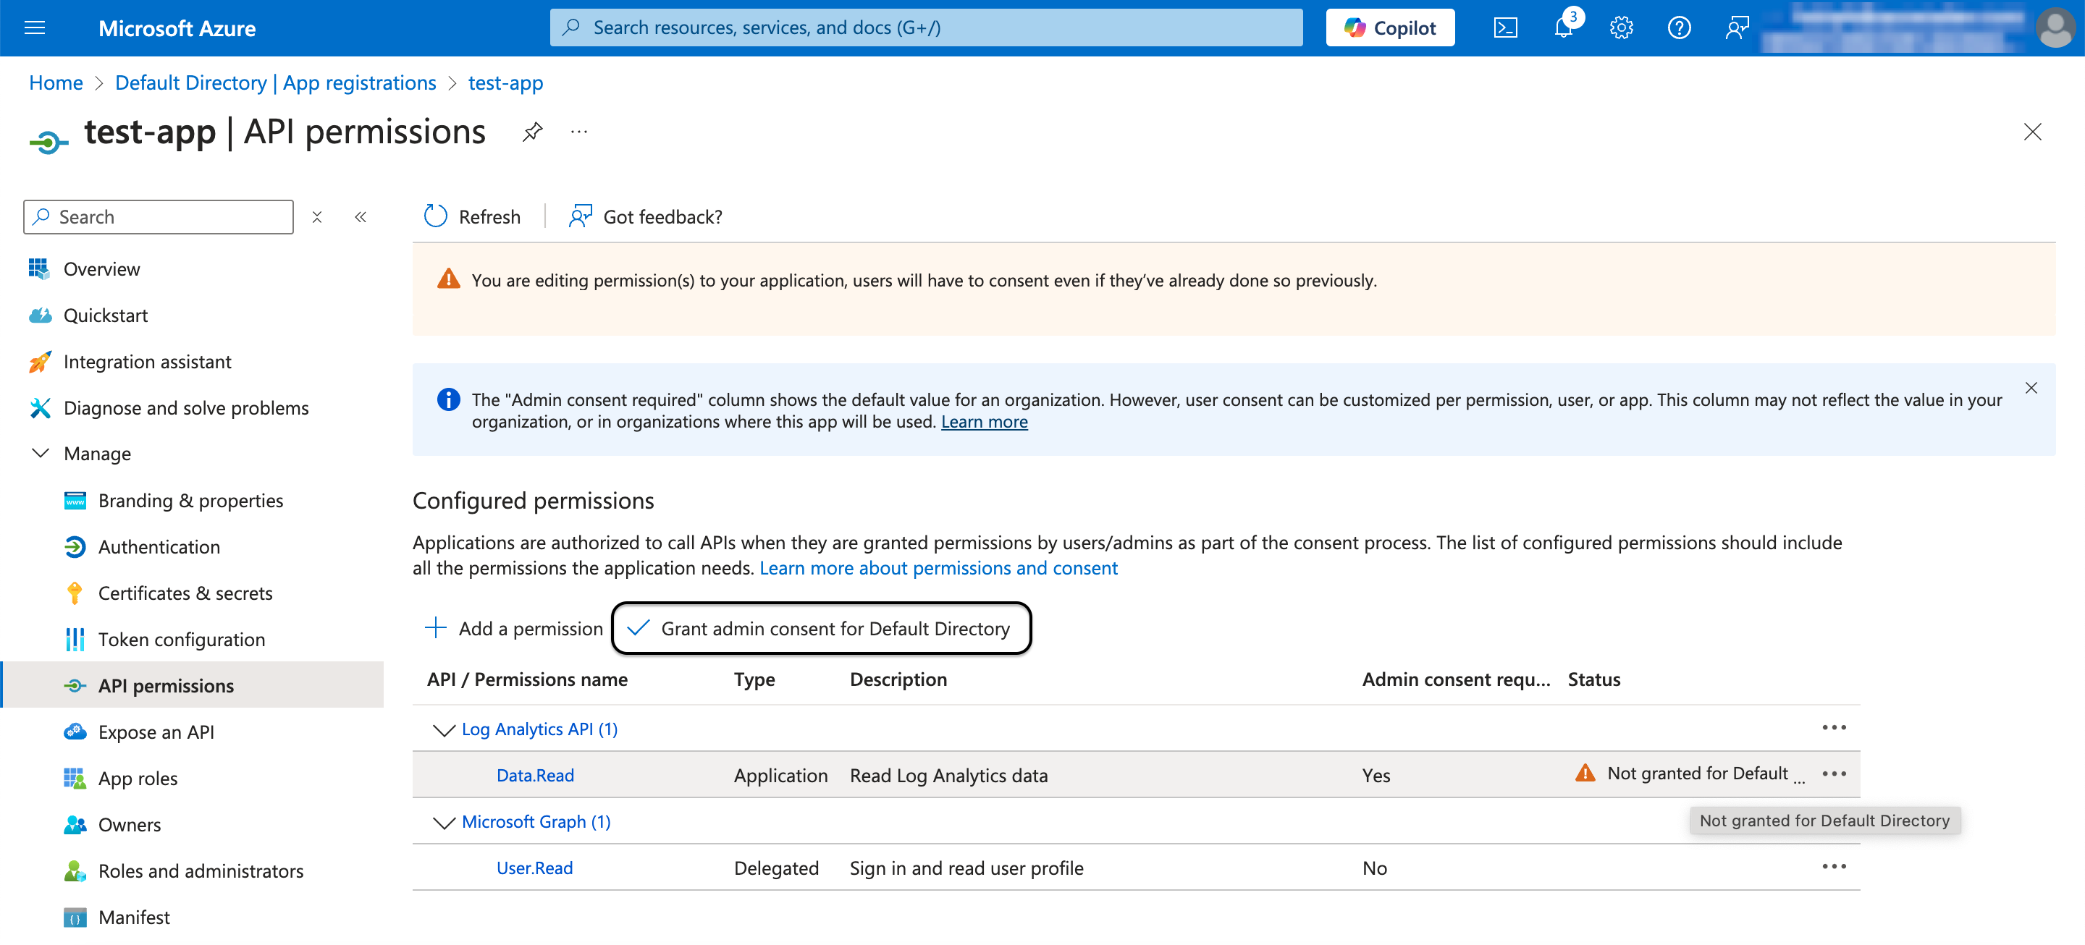The height and width of the screenshot is (945, 2085).
Task: Close the API permissions blade
Action: tap(2031, 132)
